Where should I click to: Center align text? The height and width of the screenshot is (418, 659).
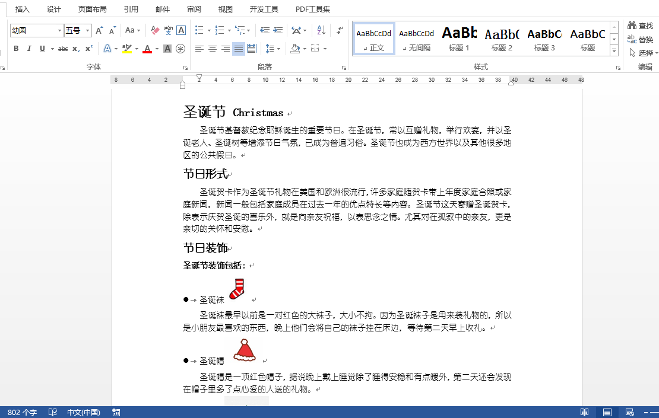212,49
